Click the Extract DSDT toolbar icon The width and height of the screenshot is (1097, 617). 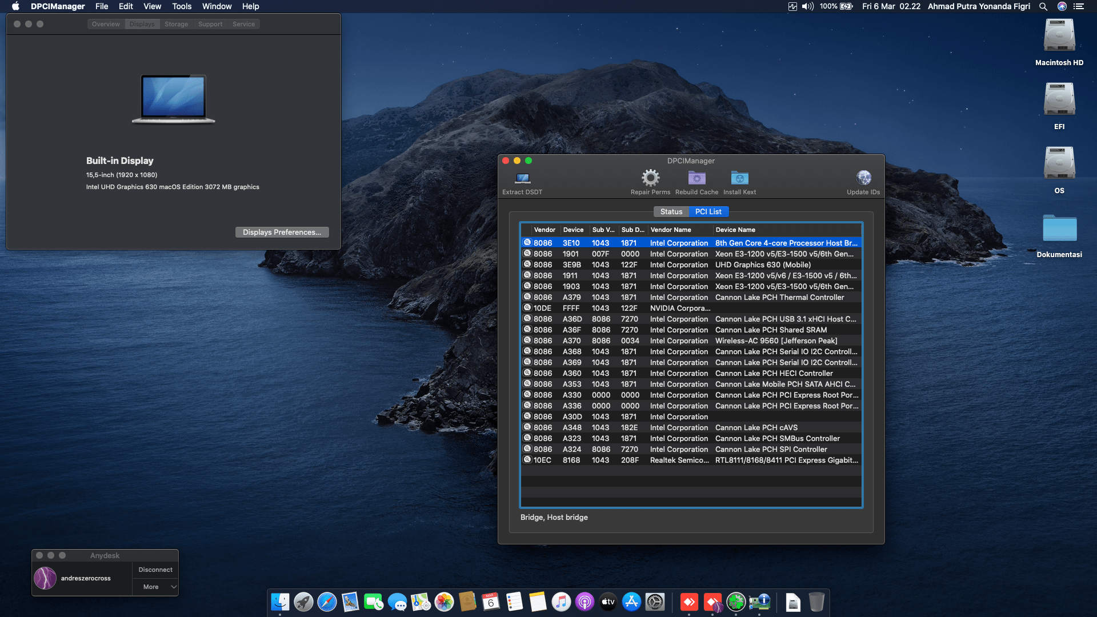coord(522,178)
